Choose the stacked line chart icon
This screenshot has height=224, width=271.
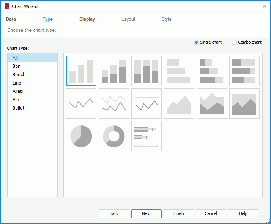click(114, 103)
